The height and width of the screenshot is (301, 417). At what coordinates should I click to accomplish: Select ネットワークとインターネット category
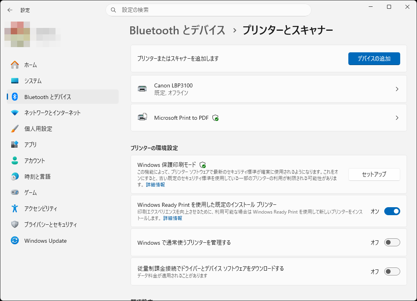click(x=62, y=113)
